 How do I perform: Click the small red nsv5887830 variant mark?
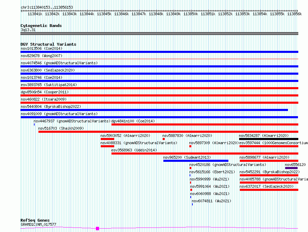point(164,139)
